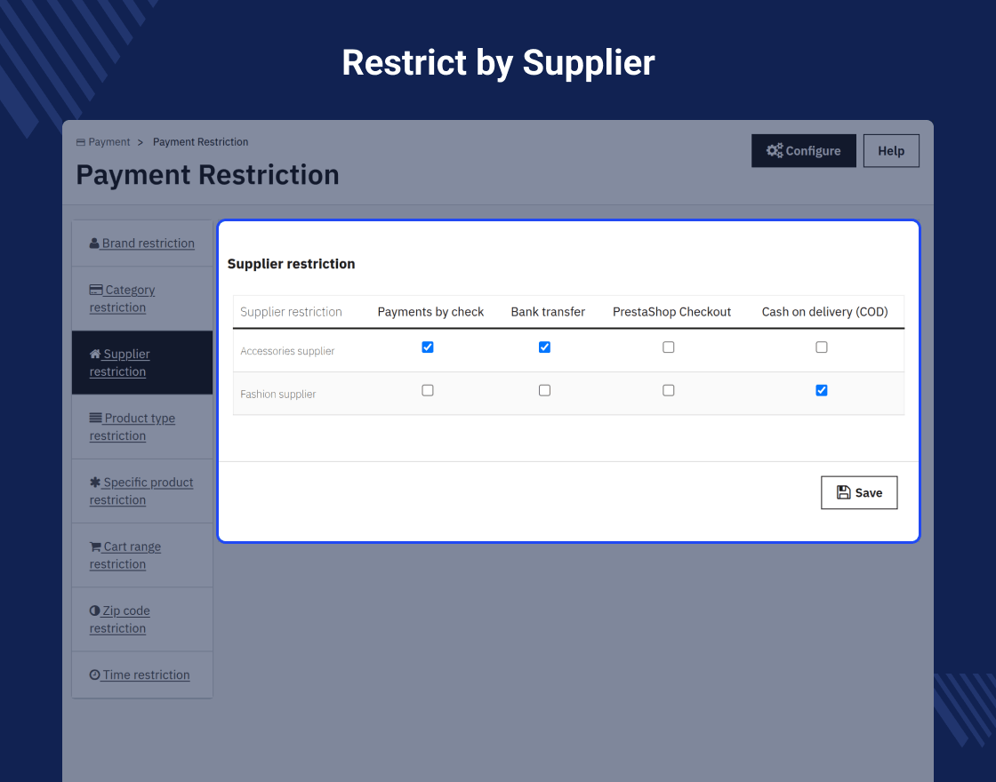996x782 pixels.
Task: Click the asterisk icon beside Specific product restriction
Action: tap(94, 482)
